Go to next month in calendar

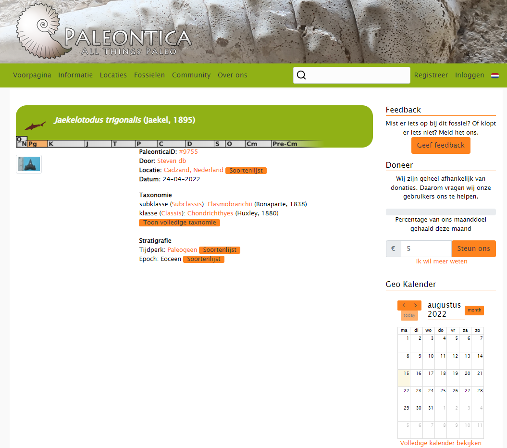416,306
